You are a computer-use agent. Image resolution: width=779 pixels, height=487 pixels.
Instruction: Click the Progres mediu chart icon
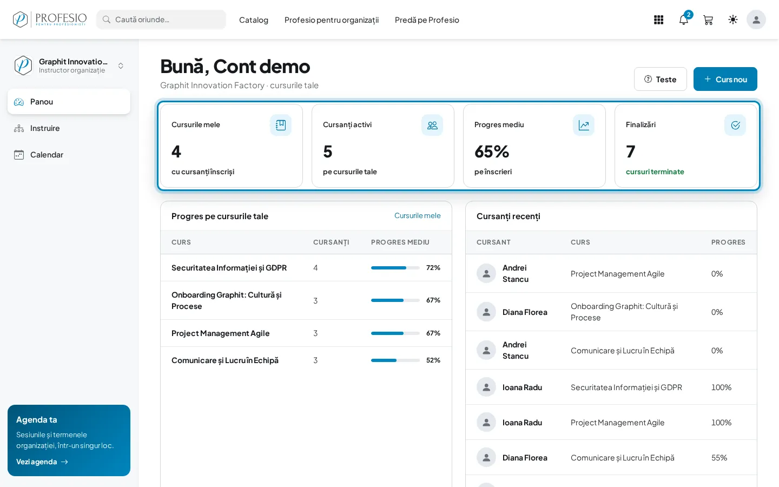coord(584,125)
